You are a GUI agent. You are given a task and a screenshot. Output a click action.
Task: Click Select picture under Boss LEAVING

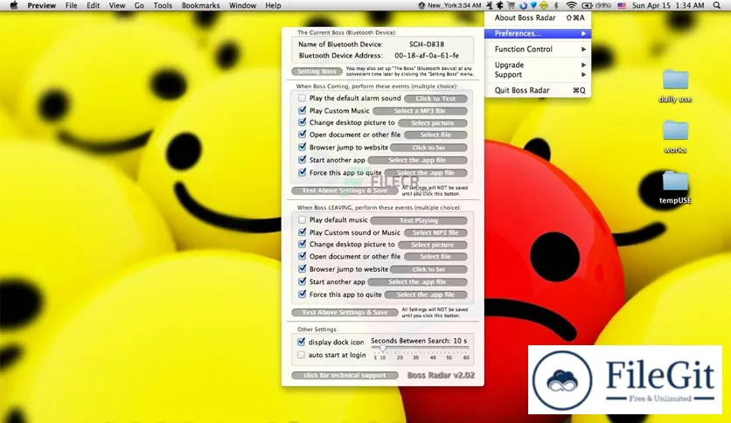tap(432, 245)
